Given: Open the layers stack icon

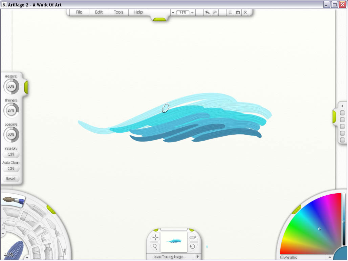Looking at the screenshot, I should [x=192, y=238].
